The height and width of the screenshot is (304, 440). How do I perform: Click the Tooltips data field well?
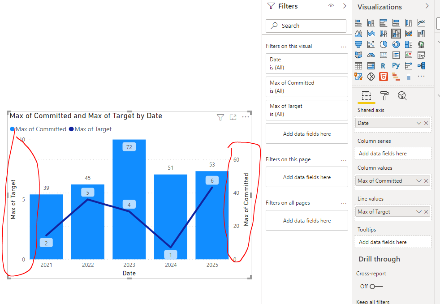click(x=393, y=242)
